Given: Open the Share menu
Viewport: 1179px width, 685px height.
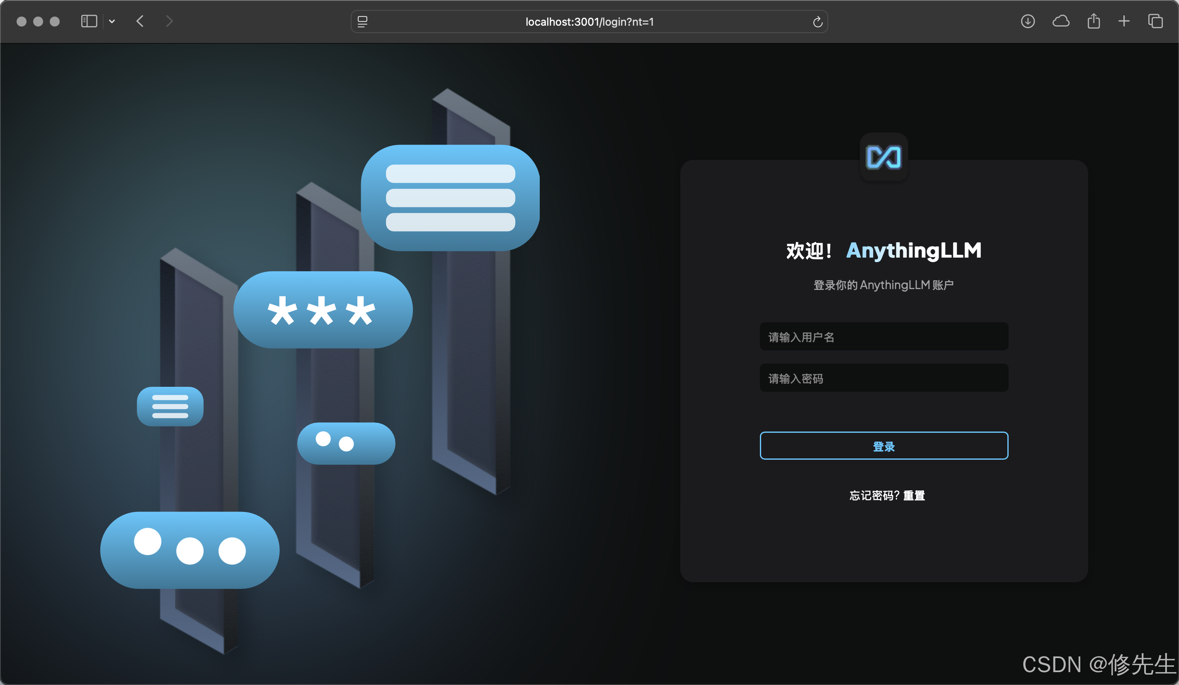Looking at the screenshot, I should 1093,22.
